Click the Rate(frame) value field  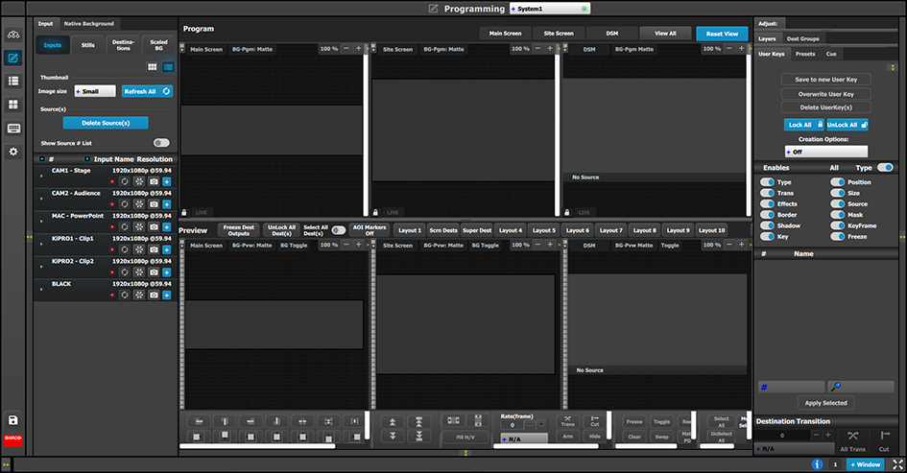tap(512, 425)
